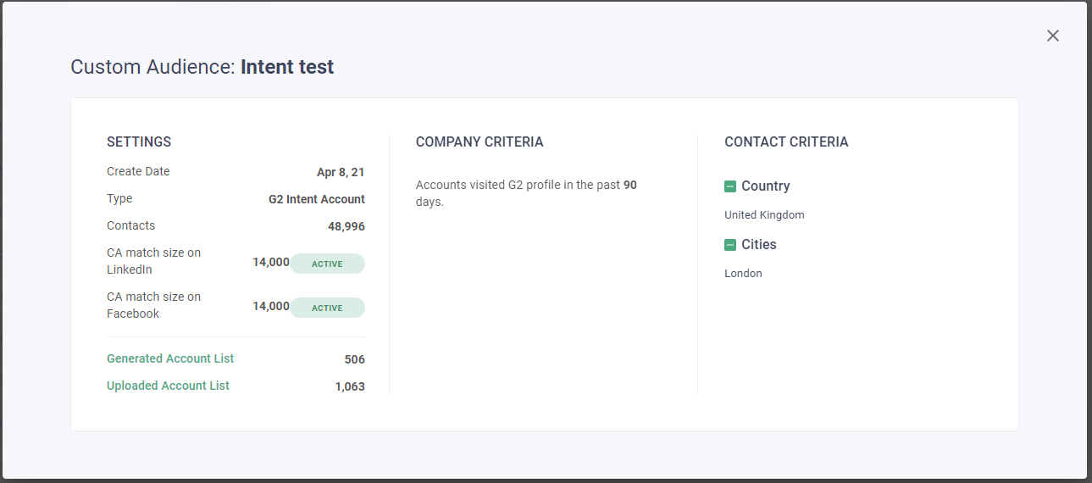Click the Contacts value 48,996
The width and height of the screenshot is (1092, 483).
(x=346, y=226)
